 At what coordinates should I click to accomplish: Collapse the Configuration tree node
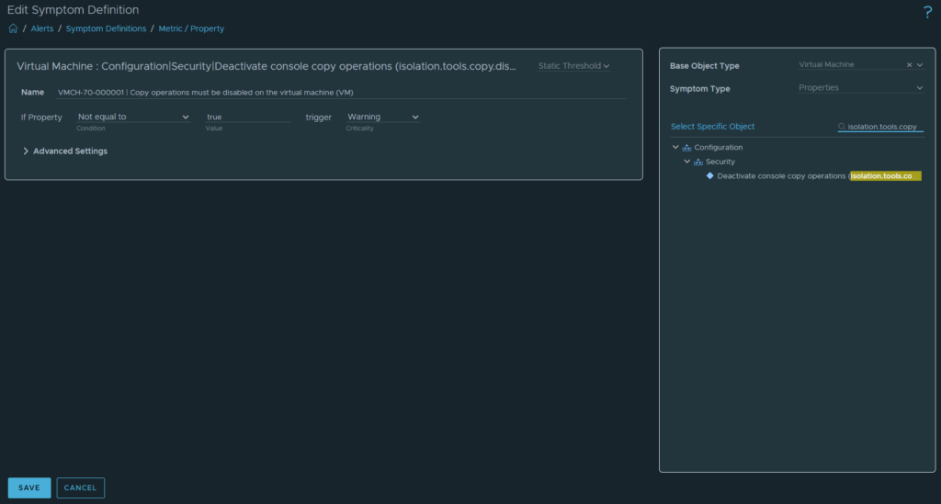[675, 148]
